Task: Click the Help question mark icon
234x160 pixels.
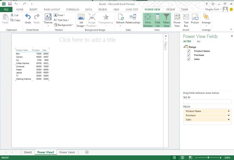Action: tap(207, 4)
